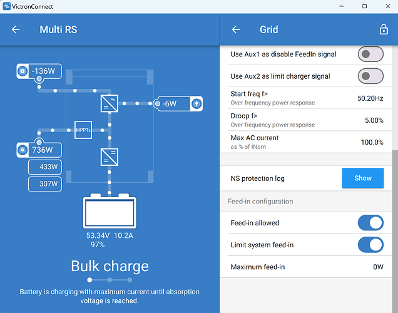Select the AC input icon beside -136W
Screen dimensions: 398x313
[x=23, y=71]
